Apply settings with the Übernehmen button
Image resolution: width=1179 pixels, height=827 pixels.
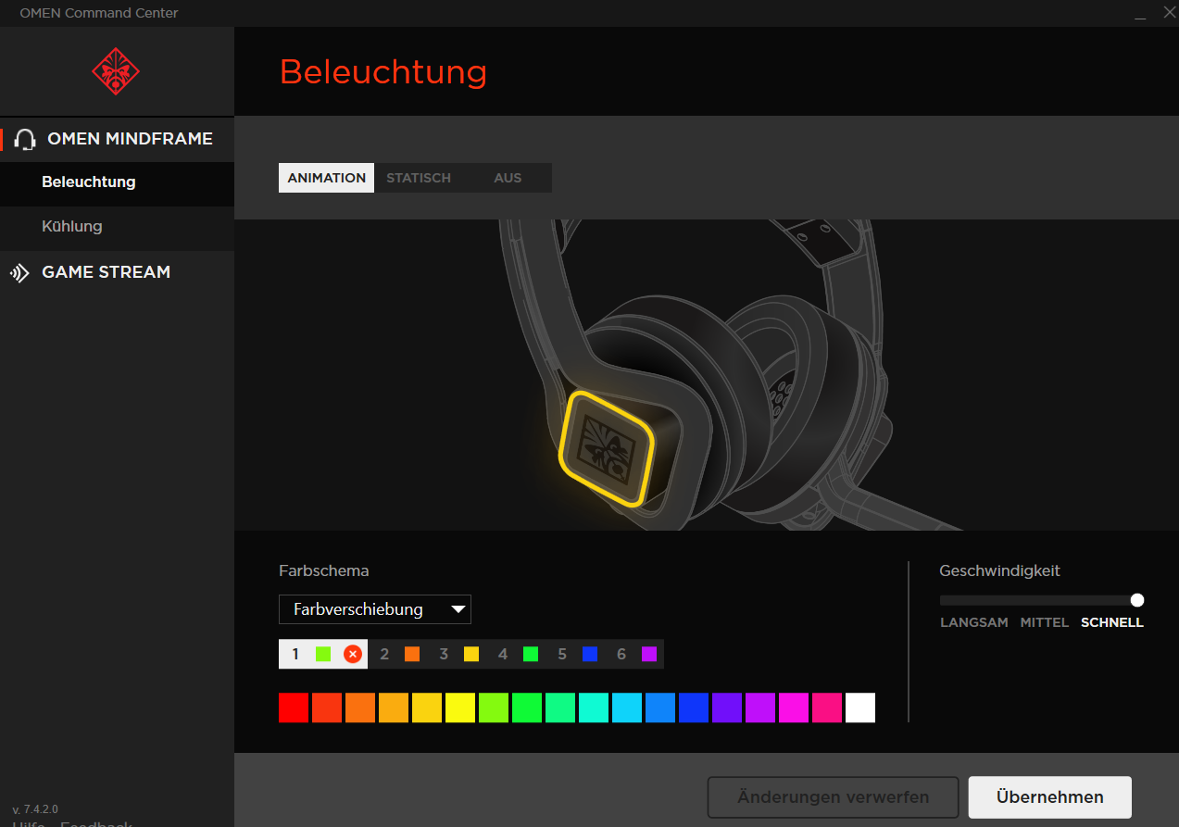coord(1050,797)
